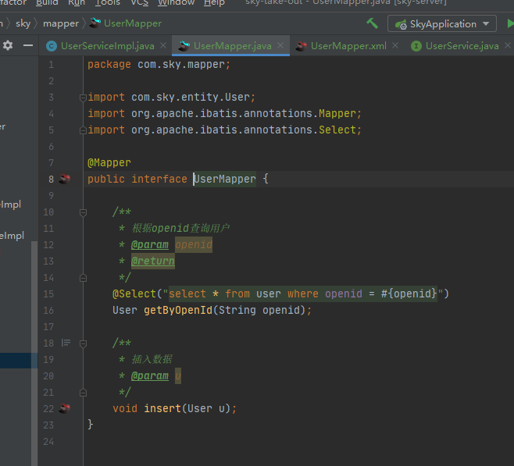Open the SkyApplication run configuration dropdown

[x=442, y=24]
